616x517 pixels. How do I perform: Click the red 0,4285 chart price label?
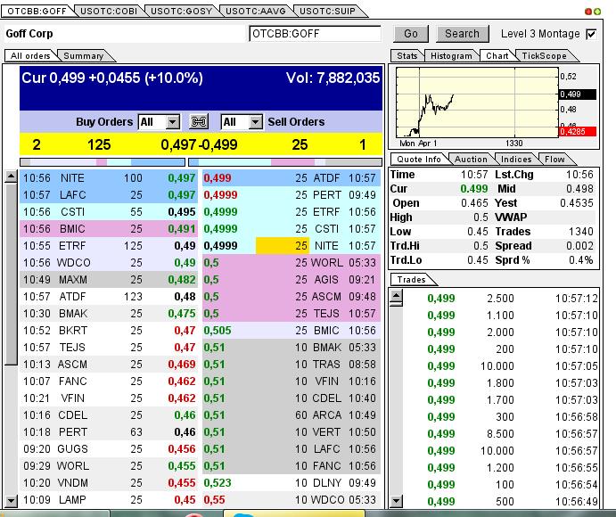pyautogui.click(x=577, y=132)
